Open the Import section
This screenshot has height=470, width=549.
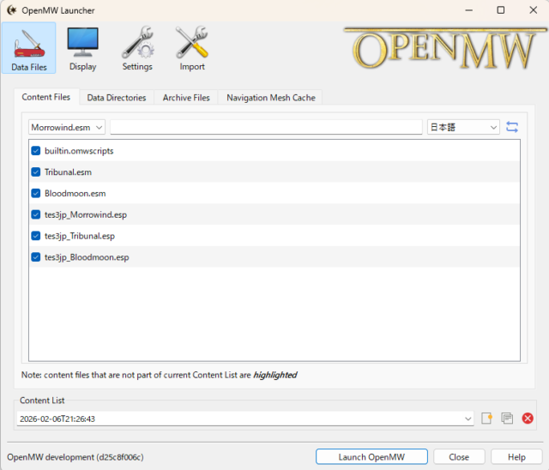coord(192,48)
